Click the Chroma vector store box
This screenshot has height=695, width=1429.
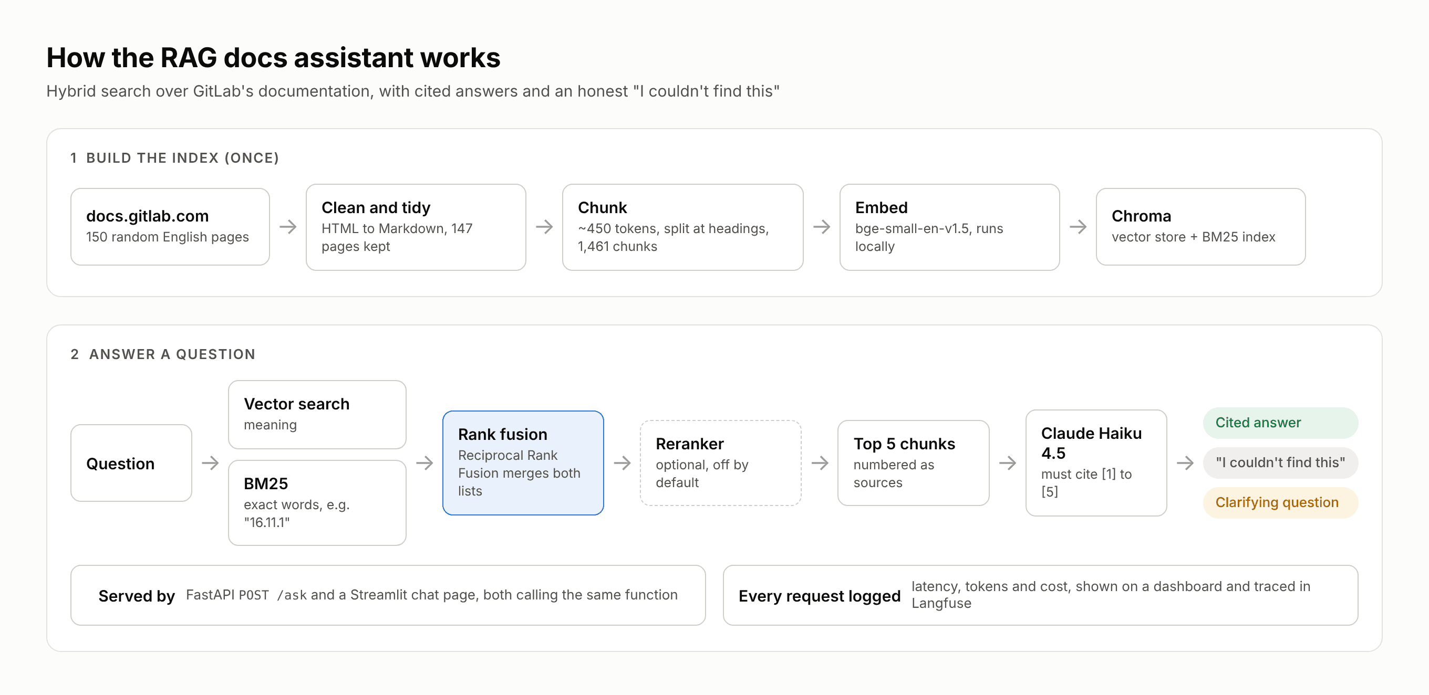point(1200,227)
